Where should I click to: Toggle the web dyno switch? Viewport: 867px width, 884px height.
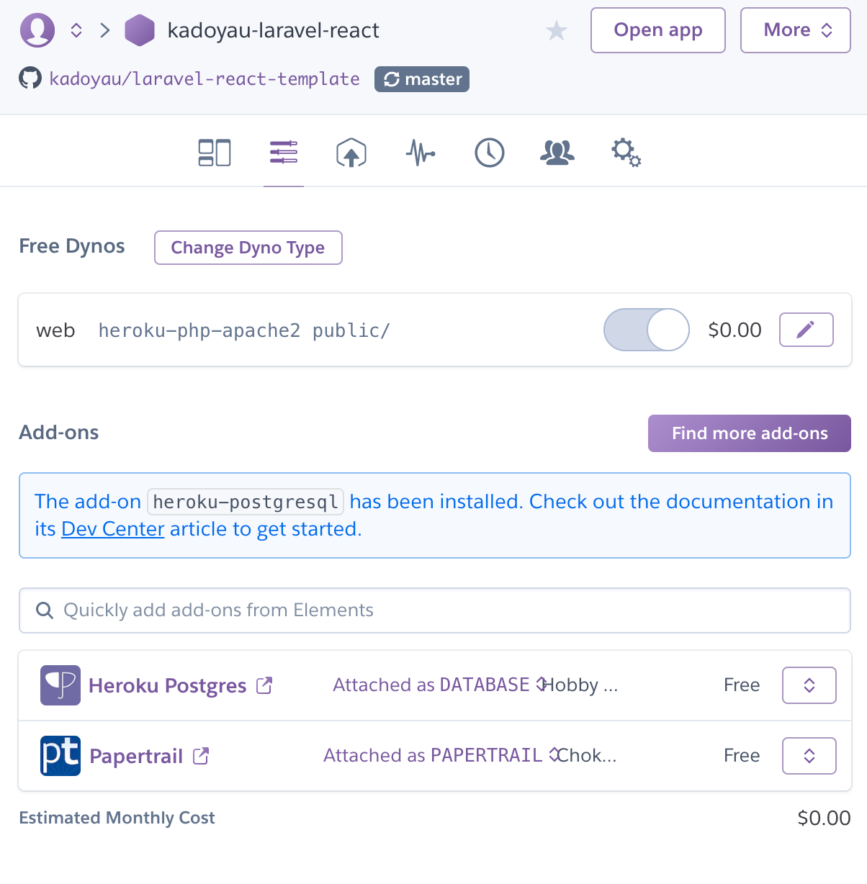pyautogui.click(x=646, y=330)
